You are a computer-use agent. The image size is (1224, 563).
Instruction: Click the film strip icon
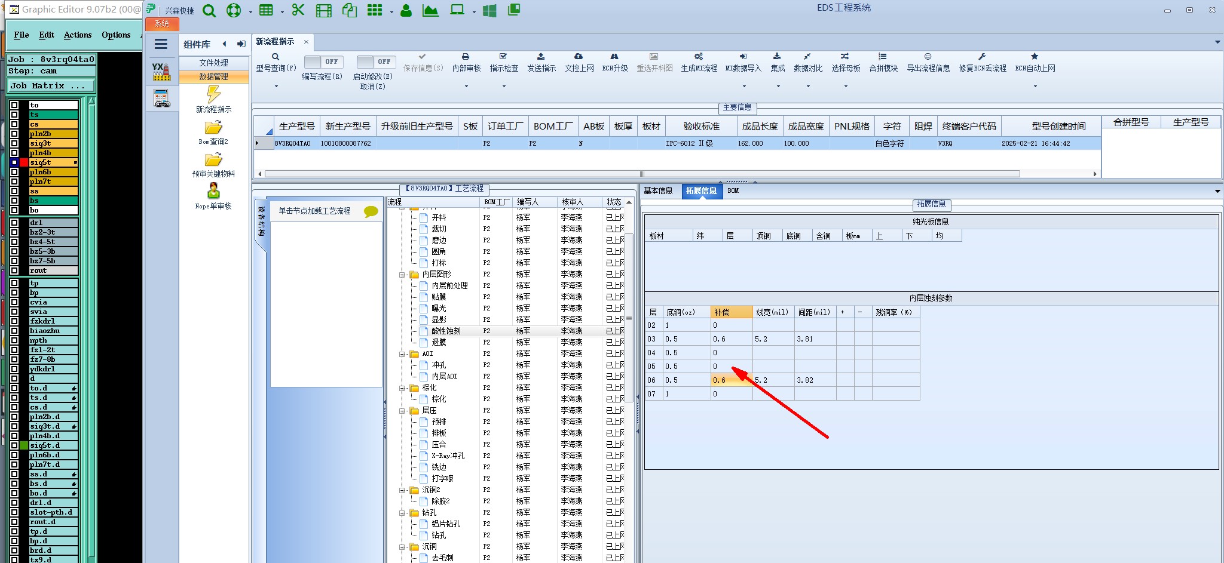coord(323,11)
